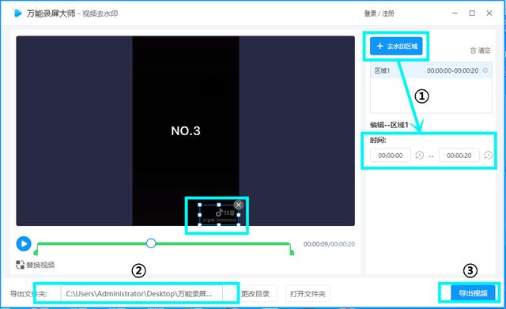Close the application window
506x309 pixels.
point(489,13)
